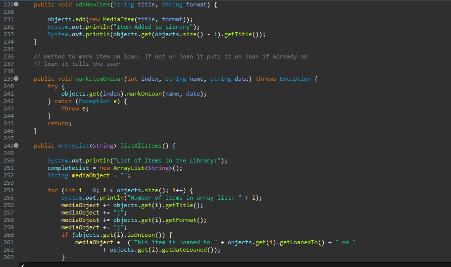Collapse the addNewItem method fold at line 229
Image resolution: width=451 pixels, height=267 pixels.
point(16,4)
